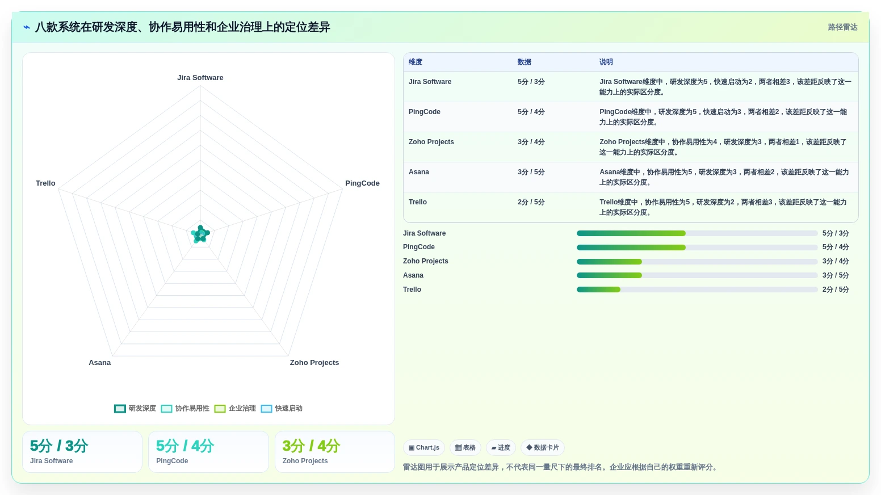Toggle 快速启动 legend swatch
Screen dimensions: 881x495
click(266, 409)
